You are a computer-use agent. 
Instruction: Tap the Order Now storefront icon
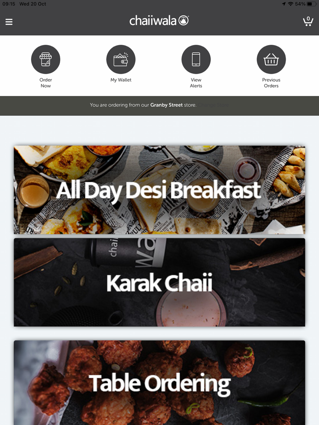(46, 60)
